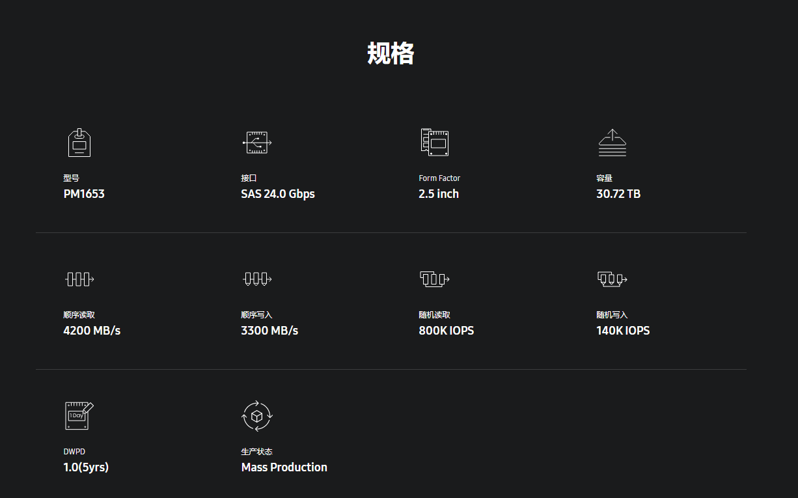Click the DWPD 1Day calendar icon
Viewport: 798px width, 498px height.
coord(79,416)
